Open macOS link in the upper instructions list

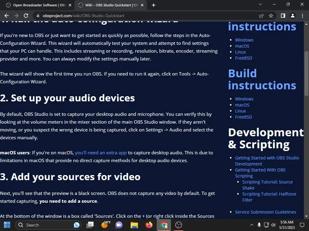pos(242,46)
